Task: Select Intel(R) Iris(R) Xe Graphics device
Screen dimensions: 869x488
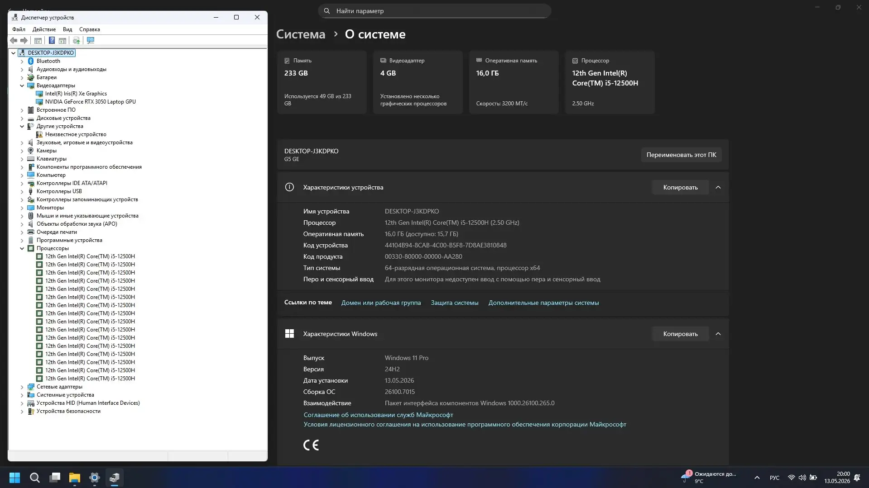Action: point(76,94)
